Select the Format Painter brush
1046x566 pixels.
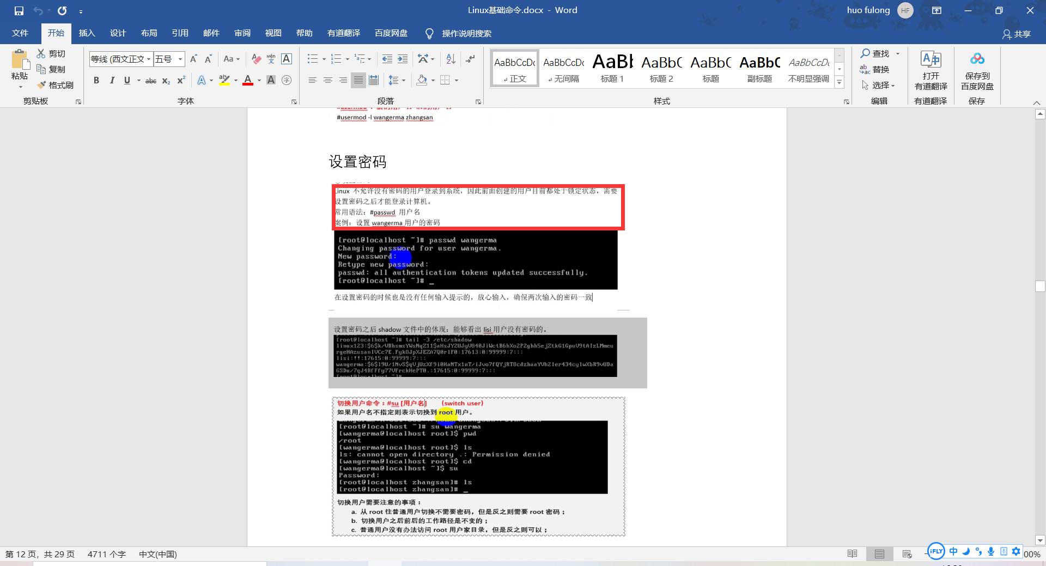coord(41,85)
